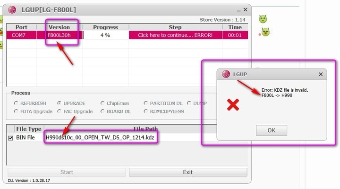Click the lower green emoticon with flower
This screenshot has height=189, width=340.
[265, 32]
